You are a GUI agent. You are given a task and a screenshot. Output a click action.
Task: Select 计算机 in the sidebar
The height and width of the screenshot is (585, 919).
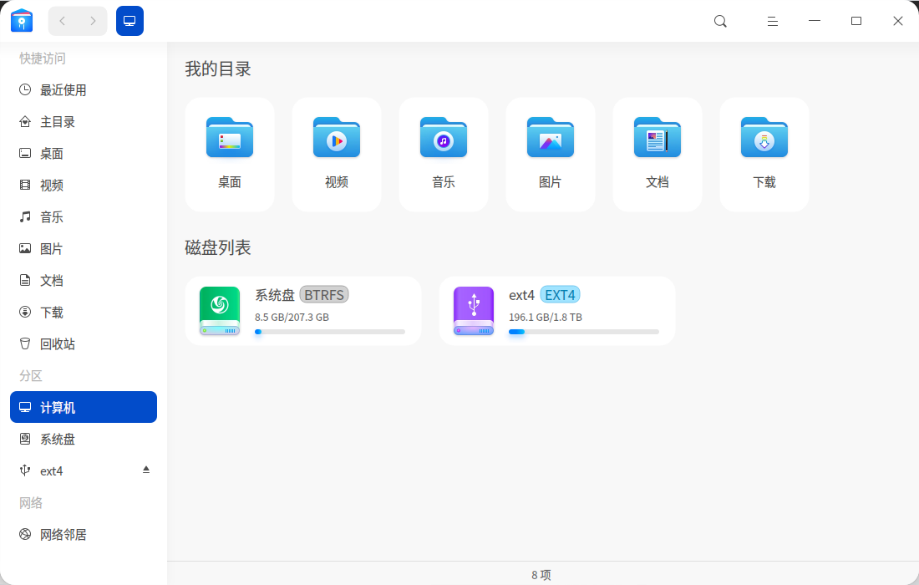pos(84,407)
